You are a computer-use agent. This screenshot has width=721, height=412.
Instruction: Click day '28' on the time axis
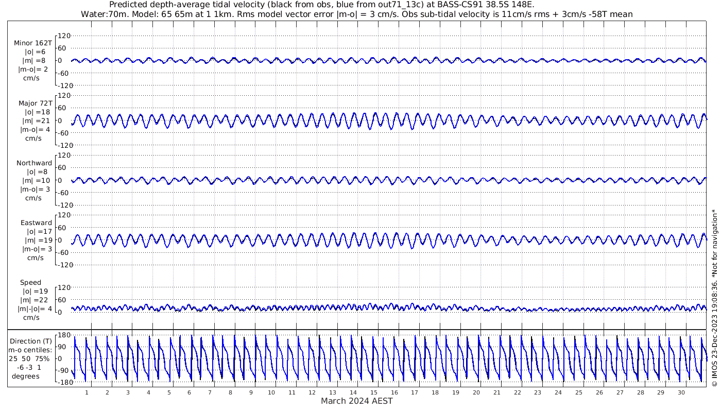pyautogui.click(x=640, y=392)
